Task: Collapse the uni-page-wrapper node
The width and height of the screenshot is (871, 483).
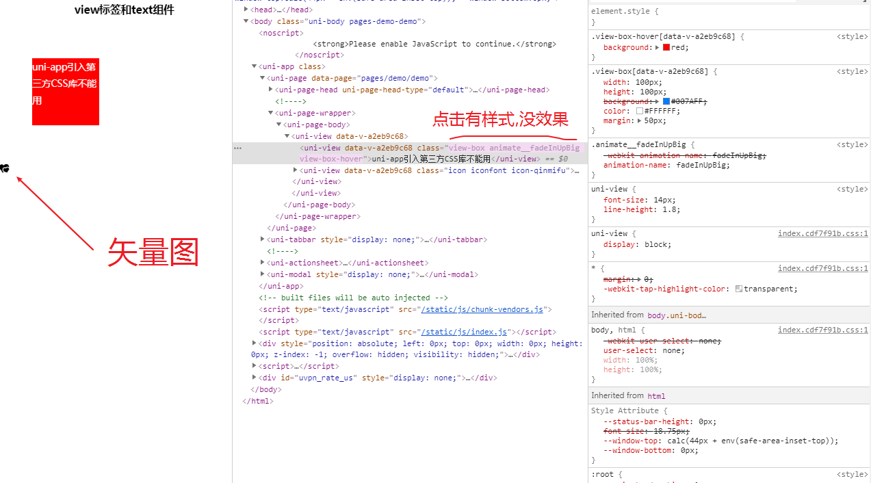Action: tap(271, 113)
